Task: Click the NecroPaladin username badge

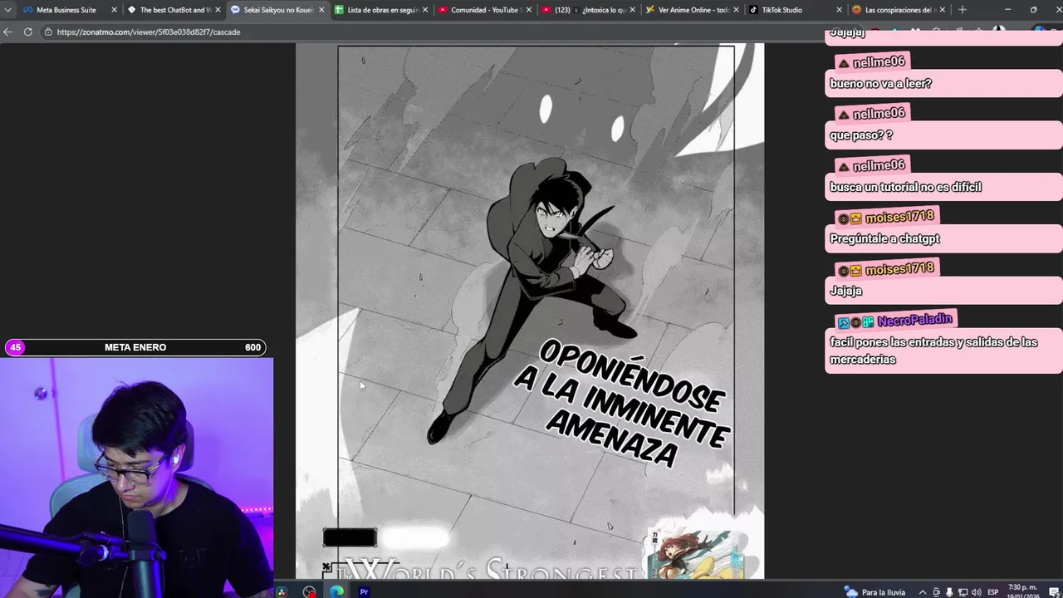Action: 895,321
